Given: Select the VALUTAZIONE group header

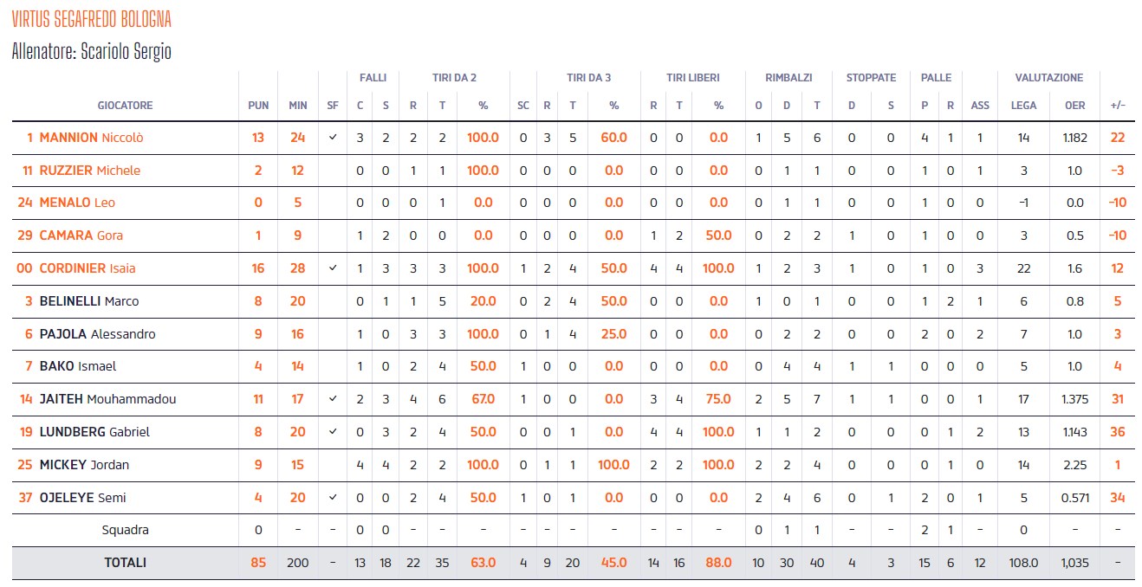Looking at the screenshot, I should tap(1048, 78).
